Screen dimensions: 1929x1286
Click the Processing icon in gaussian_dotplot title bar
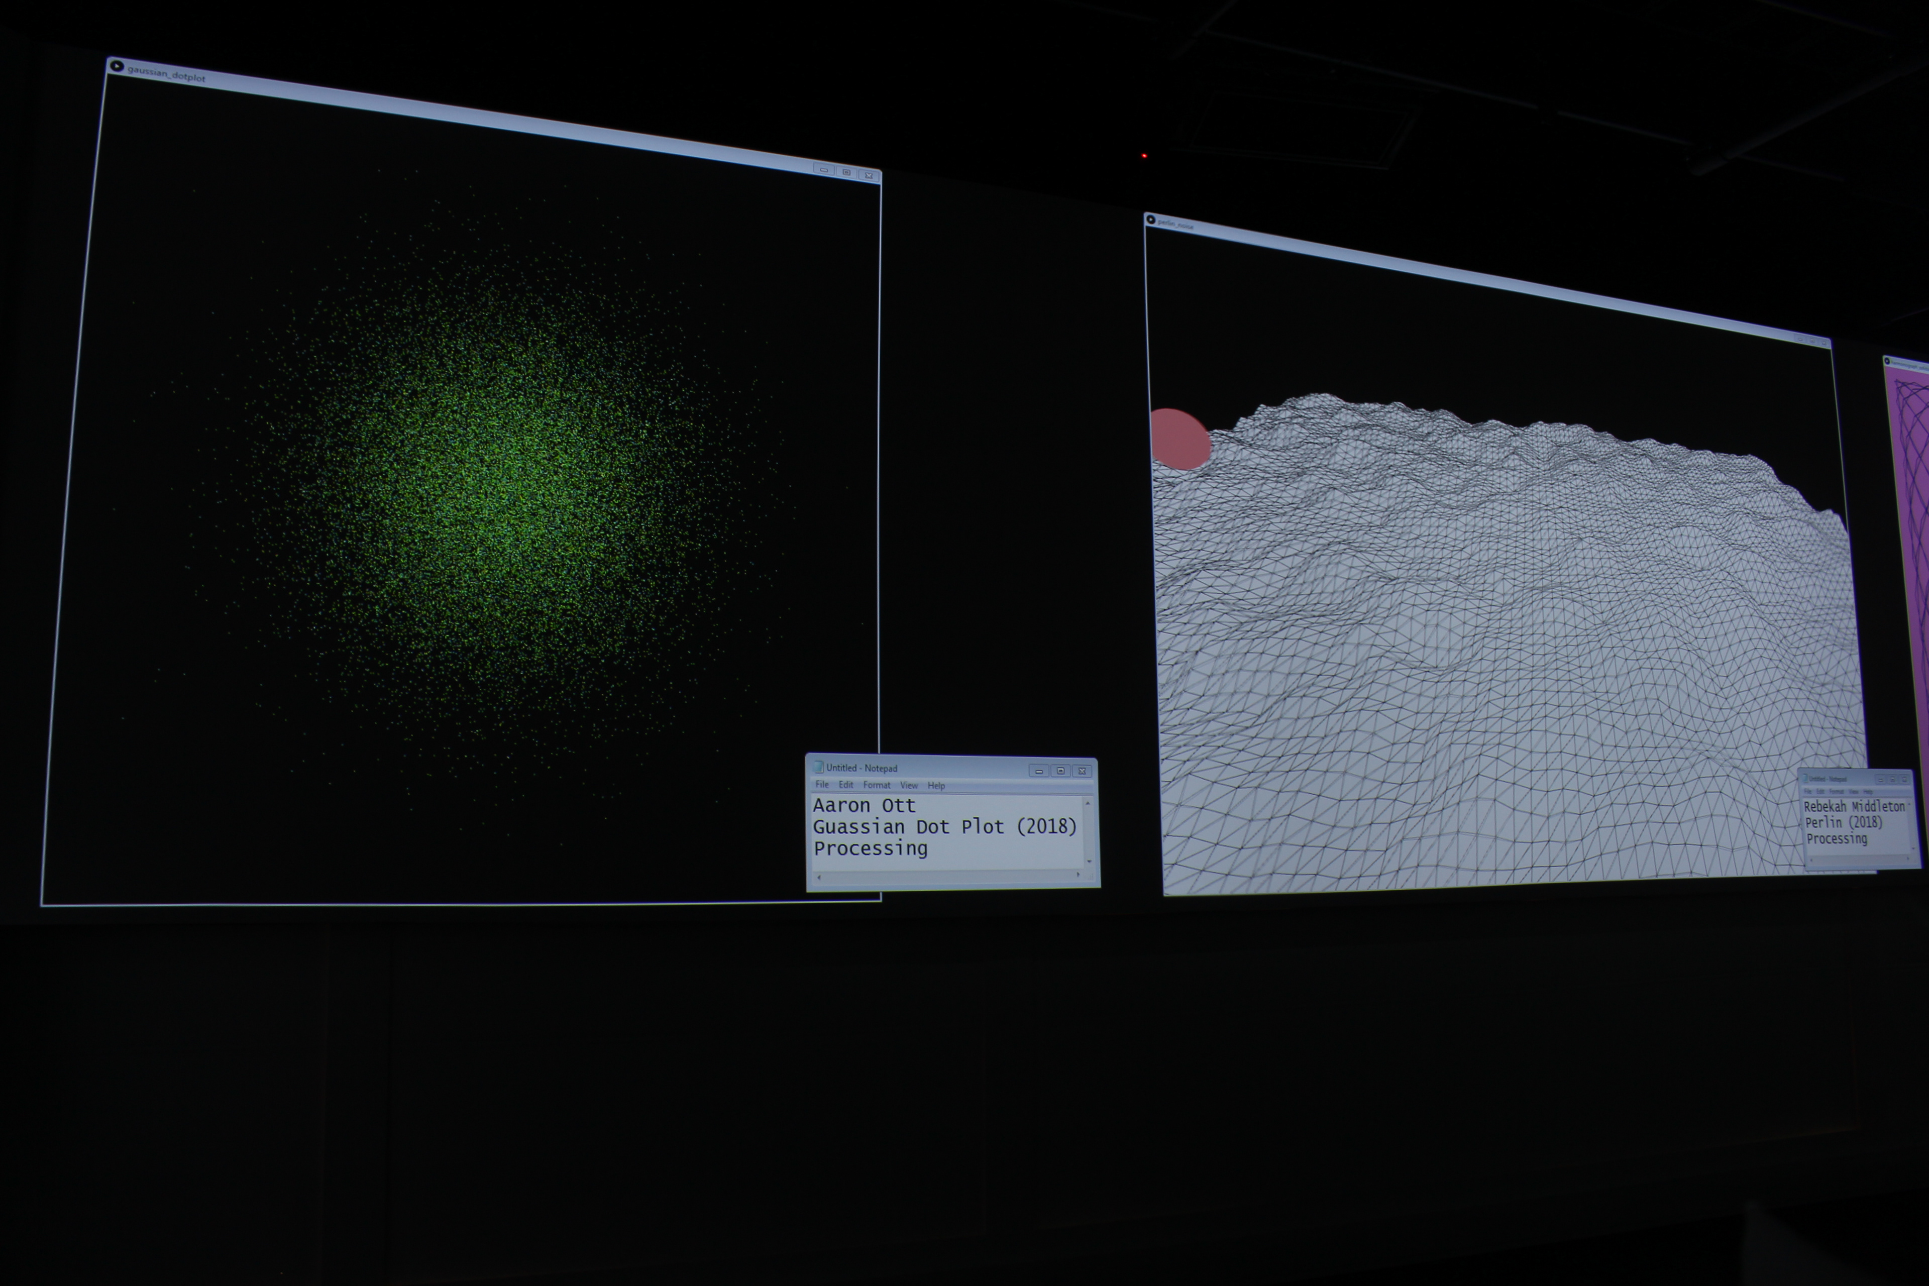pos(117,66)
